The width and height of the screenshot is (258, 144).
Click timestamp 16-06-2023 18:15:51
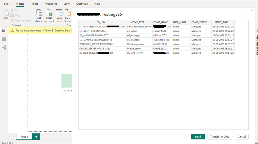[223, 49]
